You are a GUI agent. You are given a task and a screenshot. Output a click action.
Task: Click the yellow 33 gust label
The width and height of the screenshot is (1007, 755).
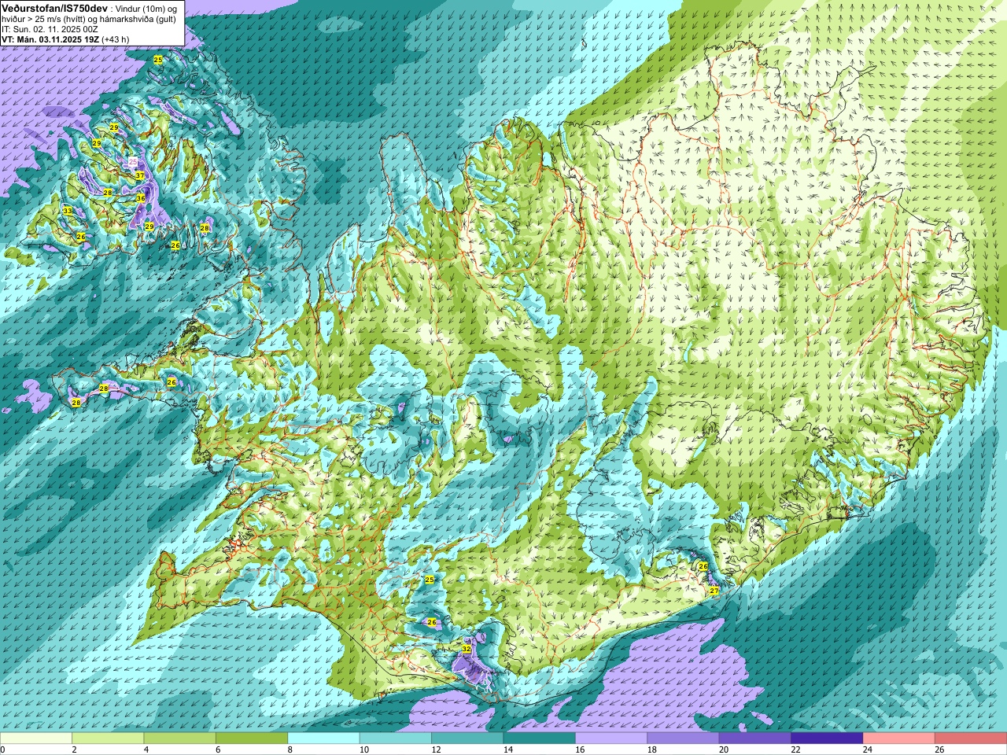(x=68, y=211)
